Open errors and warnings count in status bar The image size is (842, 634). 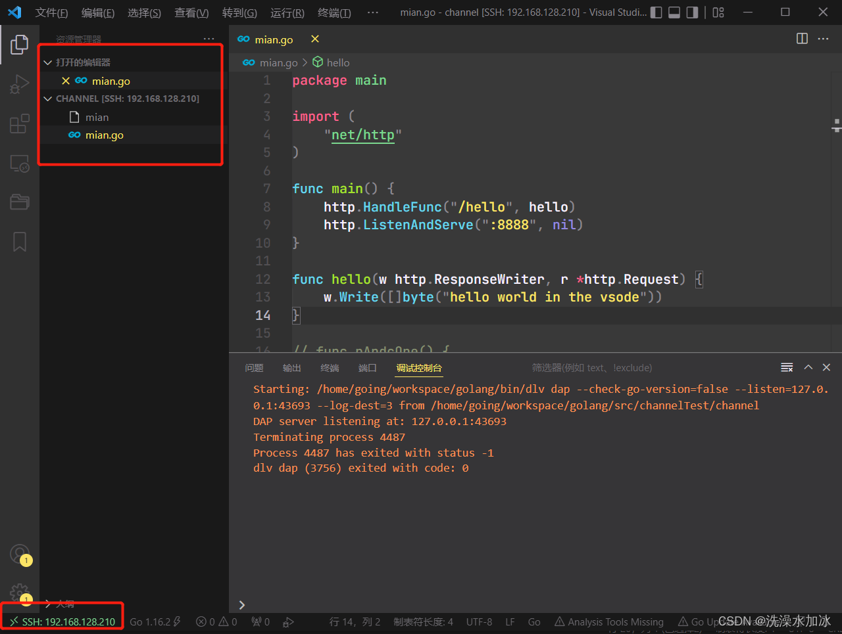pos(216,622)
